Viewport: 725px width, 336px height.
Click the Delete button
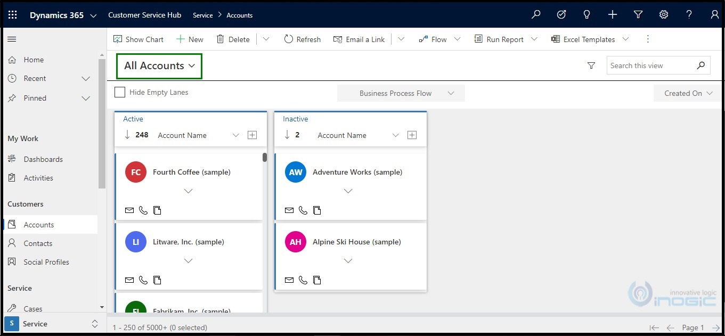point(233,39)
